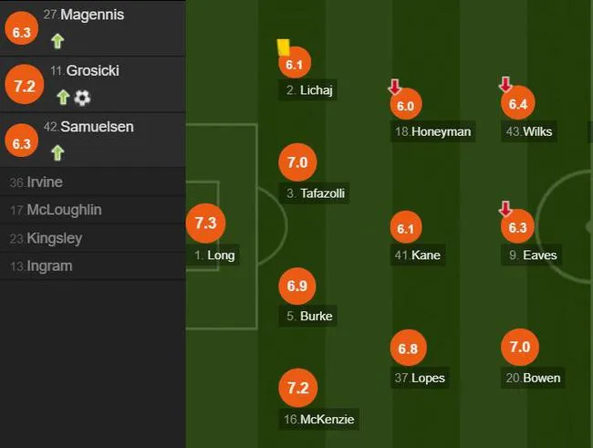Viewport: 593px width, 448px height.
Task: Open McKenzie's 7.2 rating badge
Action: [297, 388]
